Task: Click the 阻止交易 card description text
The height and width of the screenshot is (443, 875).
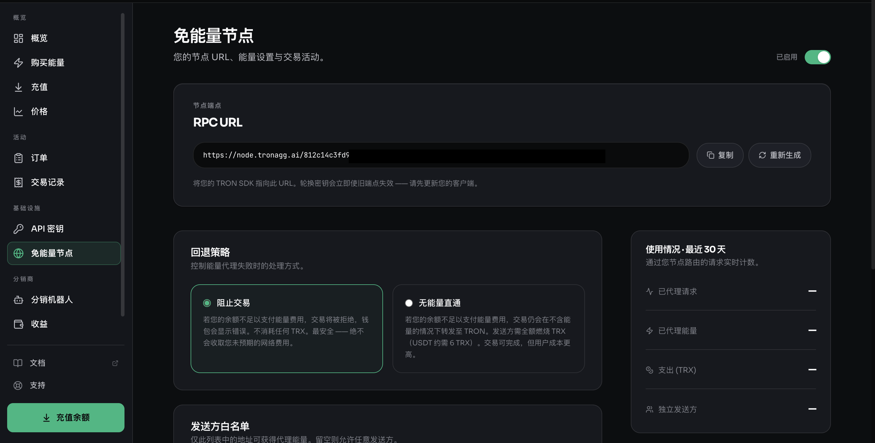Action: (x=286, y=331)
